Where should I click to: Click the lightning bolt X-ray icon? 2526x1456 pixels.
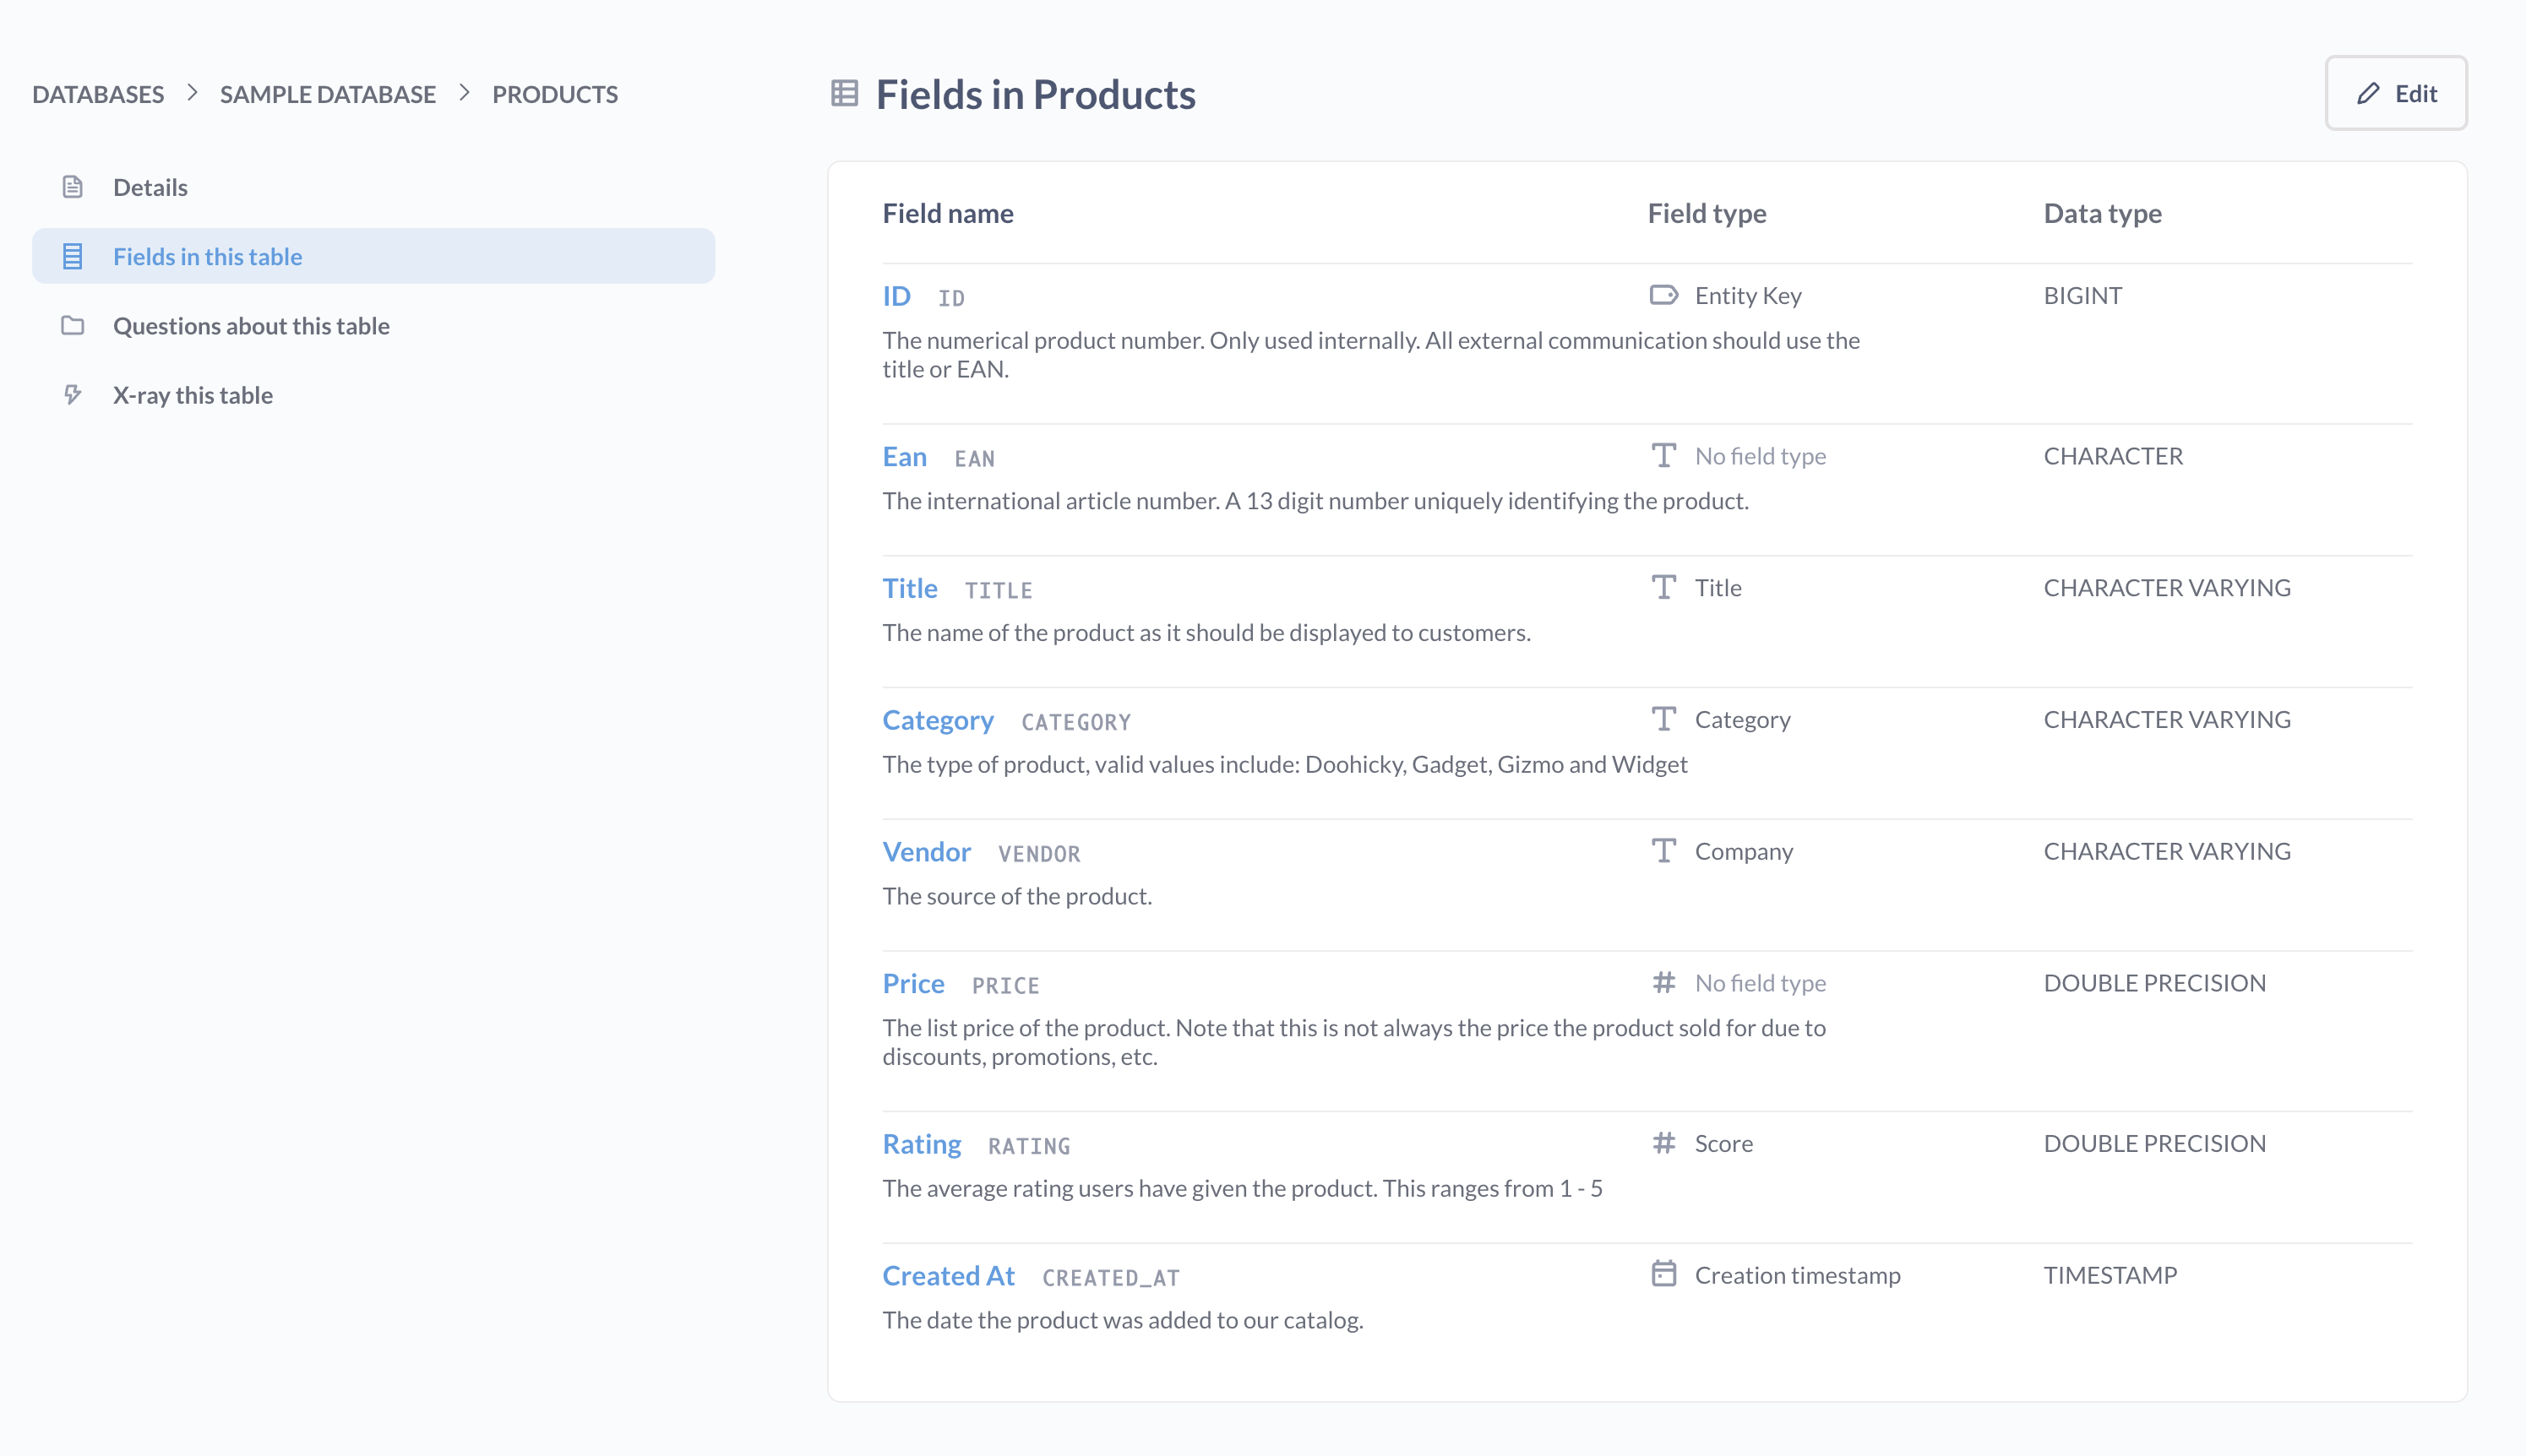tap(72, 395)
